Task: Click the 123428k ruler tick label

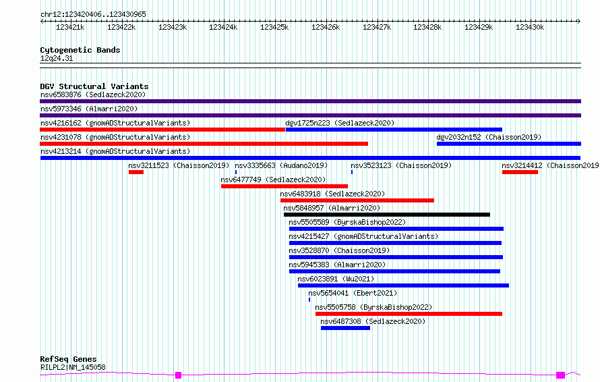Action: click(x=427, y=27)
